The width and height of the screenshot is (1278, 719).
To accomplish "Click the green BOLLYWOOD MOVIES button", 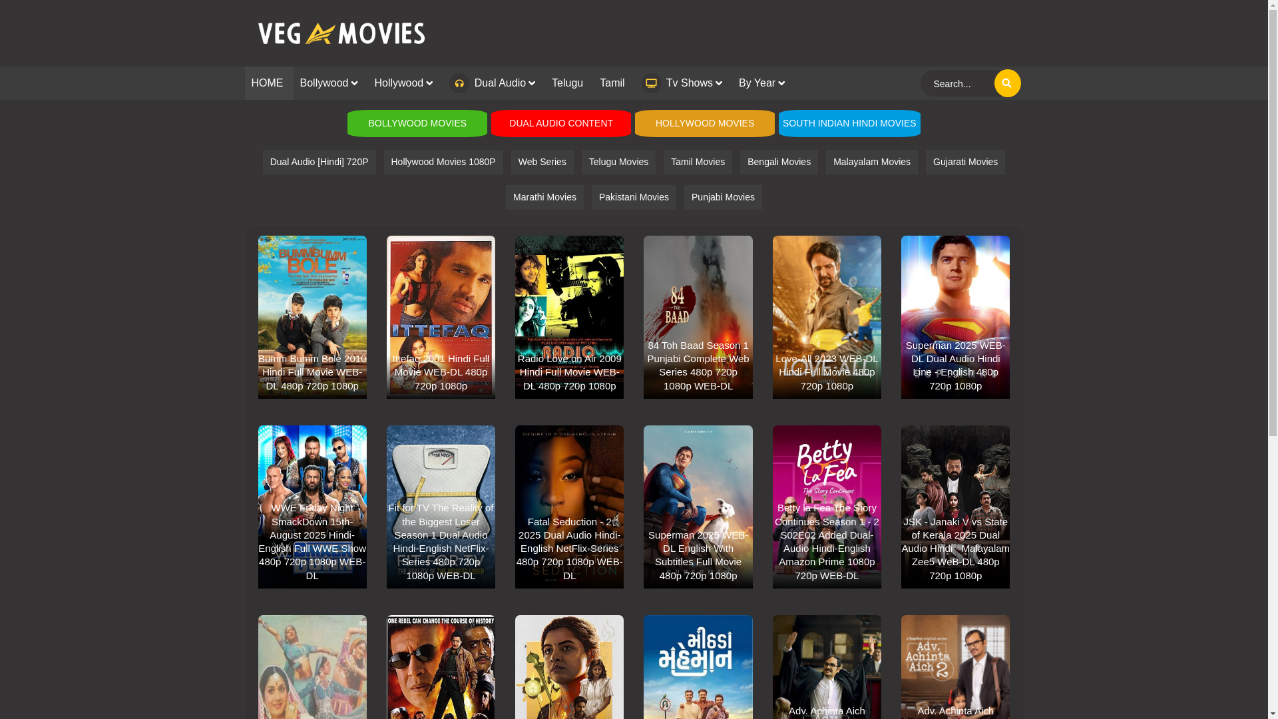I will coord(417,123).
